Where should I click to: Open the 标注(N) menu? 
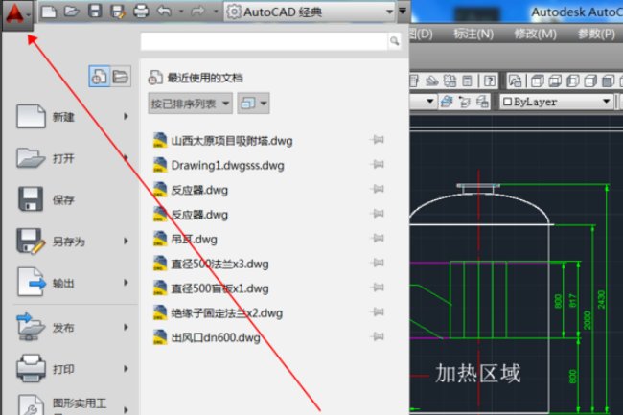[473, 35]
